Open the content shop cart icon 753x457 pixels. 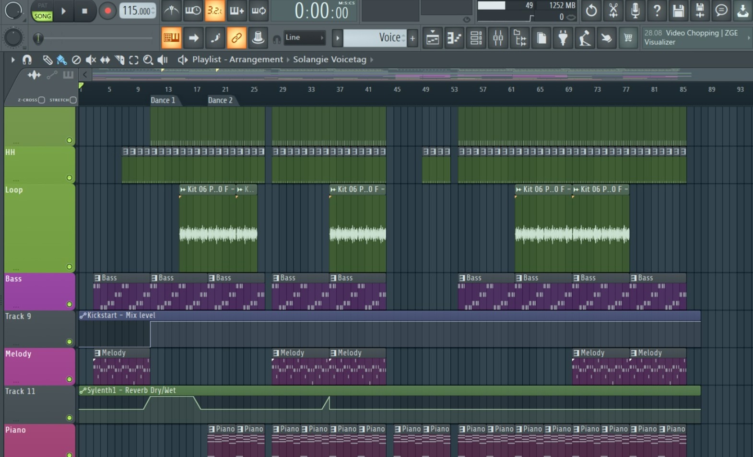628,38
